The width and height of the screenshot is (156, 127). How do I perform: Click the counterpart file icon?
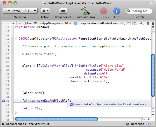[148, 24]
